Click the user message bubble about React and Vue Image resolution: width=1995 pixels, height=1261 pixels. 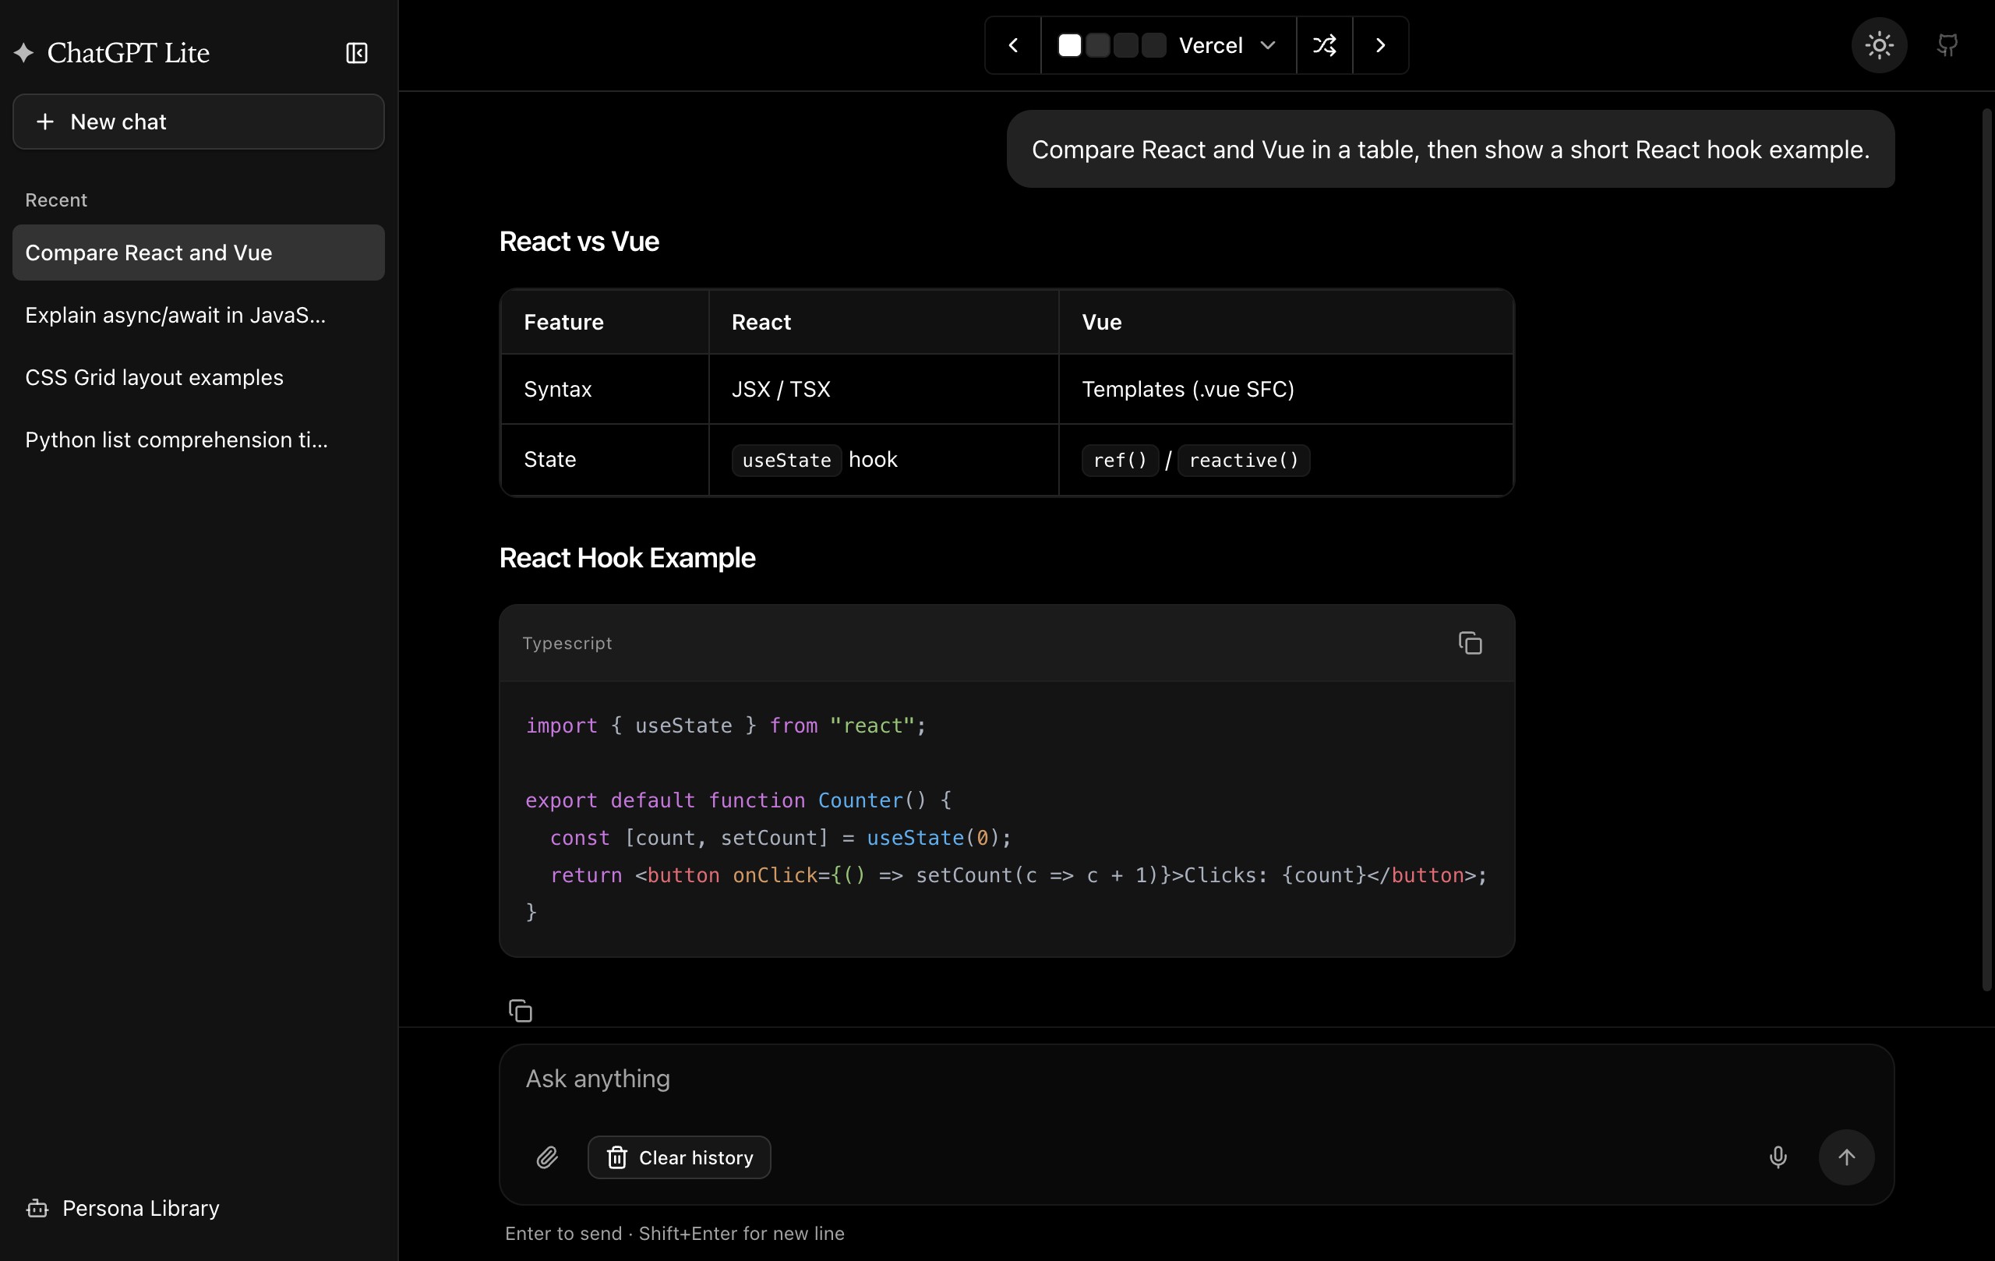tap(1451, 149)
